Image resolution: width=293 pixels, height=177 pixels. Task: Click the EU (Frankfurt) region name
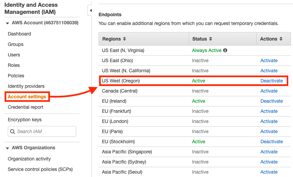click(x=117, y=111)
